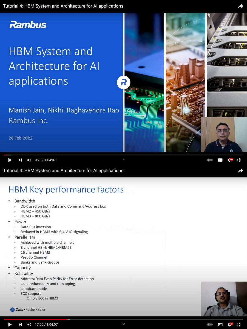247x329 pixels.
Task: Click 'Reduced in HBM3 with 0.4 V IO signaling'
Action: tap(54, 232)
